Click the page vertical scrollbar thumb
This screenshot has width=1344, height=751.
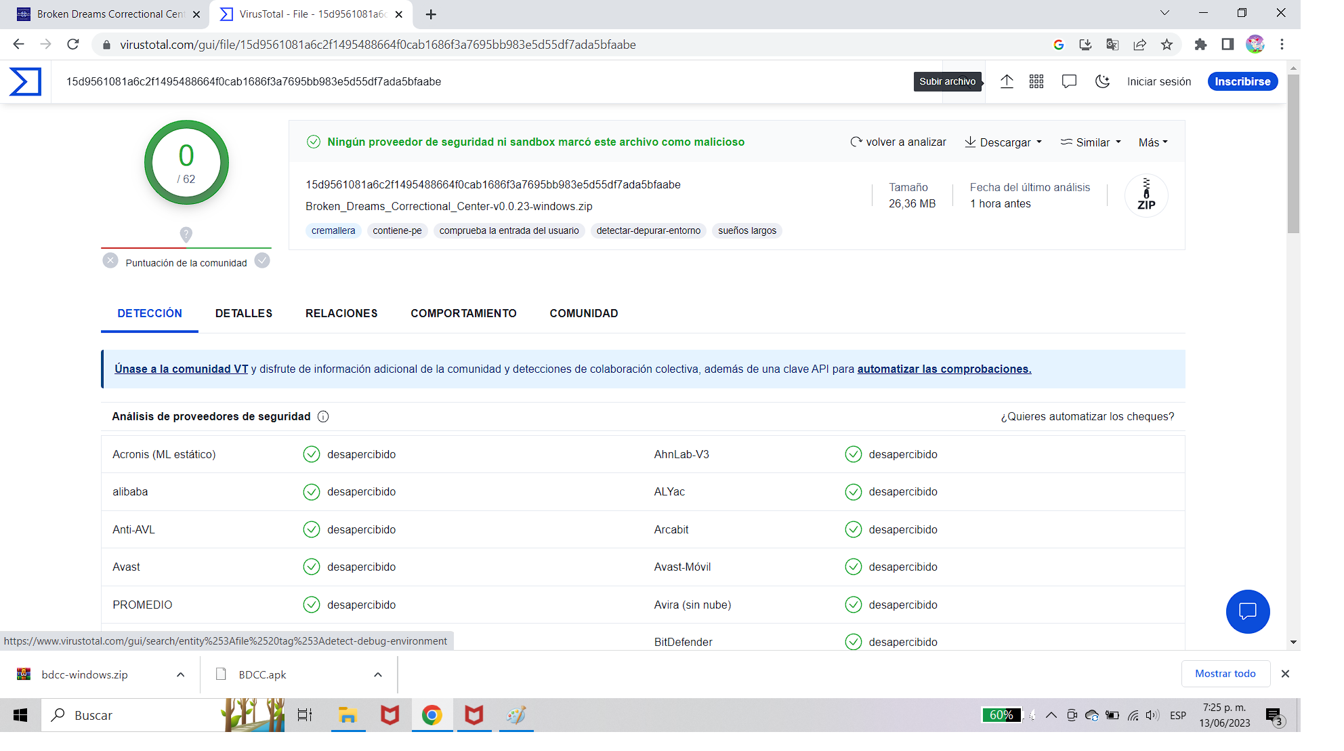pyautogui.click(x=1293, y=154)
